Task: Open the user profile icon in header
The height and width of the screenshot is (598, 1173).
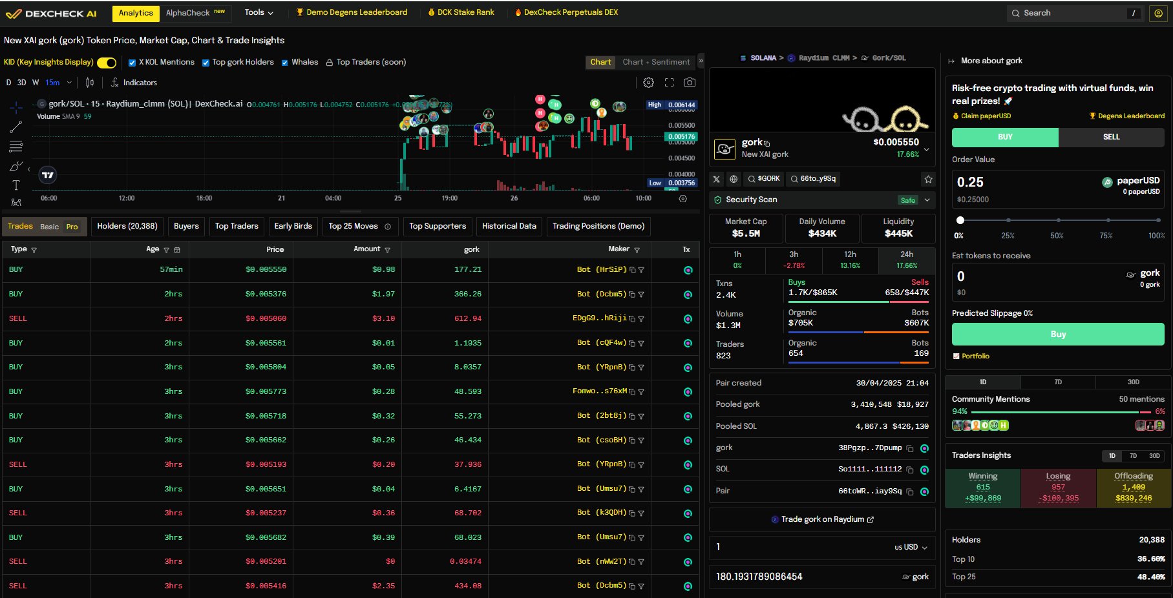Action: [1158, 13]
